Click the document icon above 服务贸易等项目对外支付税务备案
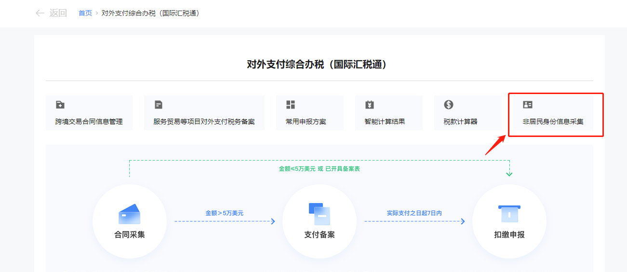 (x=159, y=105)
